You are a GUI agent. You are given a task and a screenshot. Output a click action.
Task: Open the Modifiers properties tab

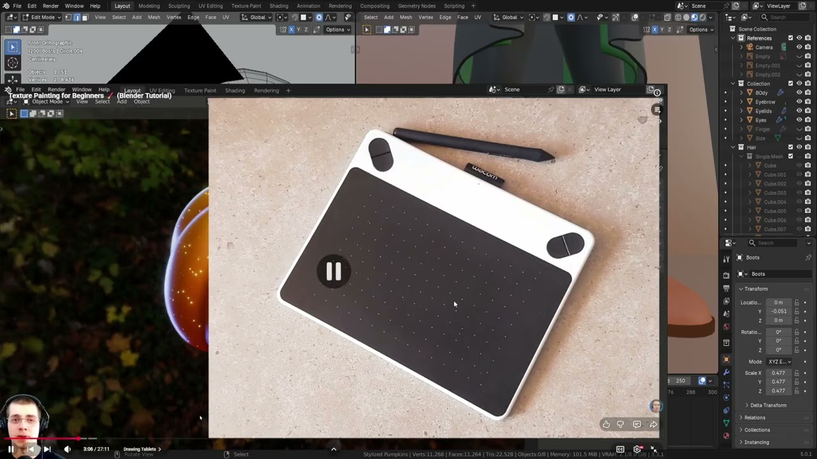(726, 372)
